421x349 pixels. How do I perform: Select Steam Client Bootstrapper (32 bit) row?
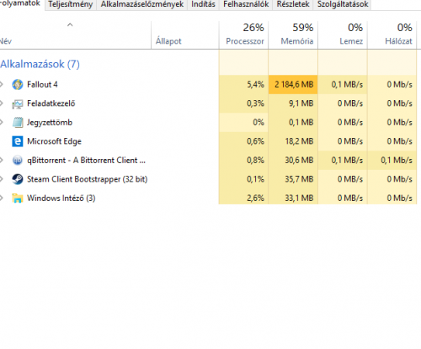(x=88, y=179)
